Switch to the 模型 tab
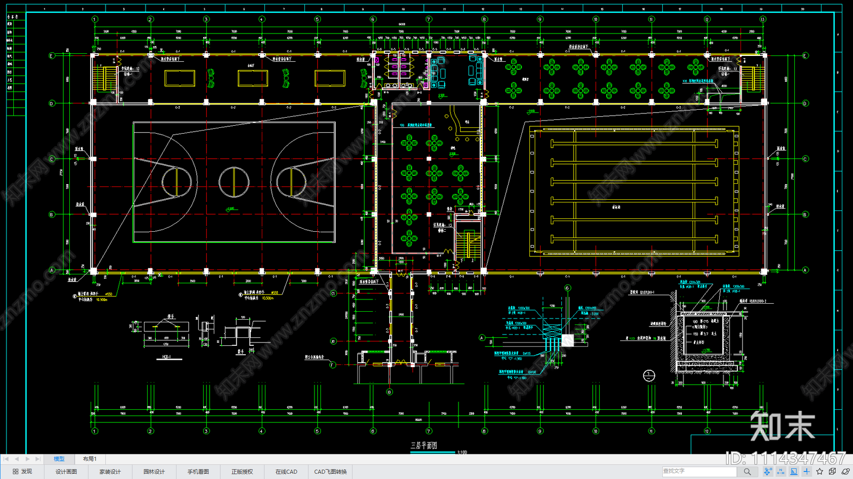This screenshot has width=853, height=479. click(59, 459)
